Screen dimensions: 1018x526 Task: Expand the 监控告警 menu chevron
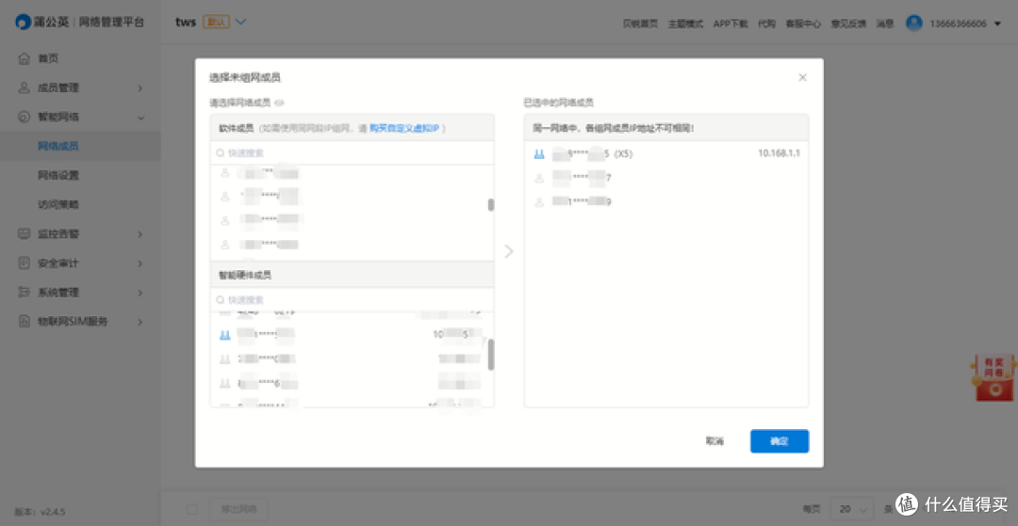140,234
